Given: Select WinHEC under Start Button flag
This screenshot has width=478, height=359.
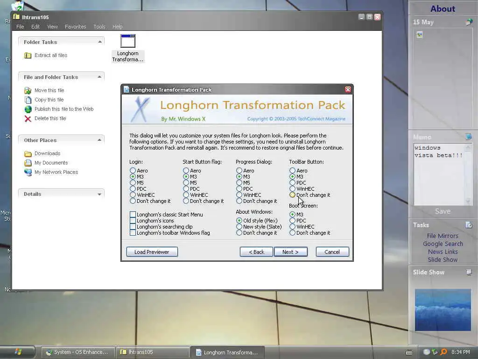Looking at the screenshot, I should coord(186,195).
